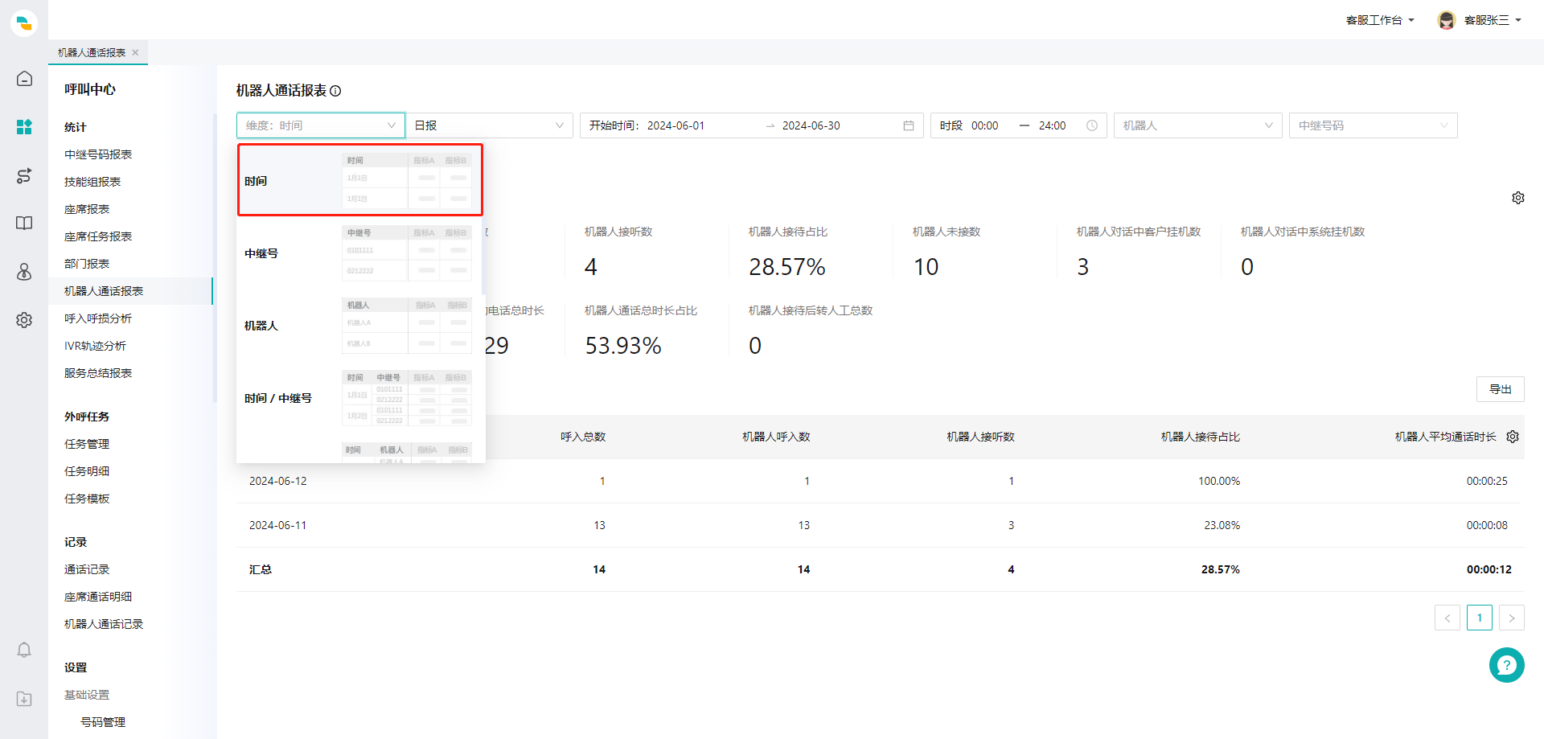
Task: Open 任务管理 in sidebar
Action: click(87, 444)
